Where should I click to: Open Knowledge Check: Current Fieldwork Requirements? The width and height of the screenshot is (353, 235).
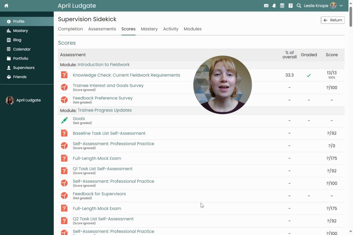click(126, 75)
